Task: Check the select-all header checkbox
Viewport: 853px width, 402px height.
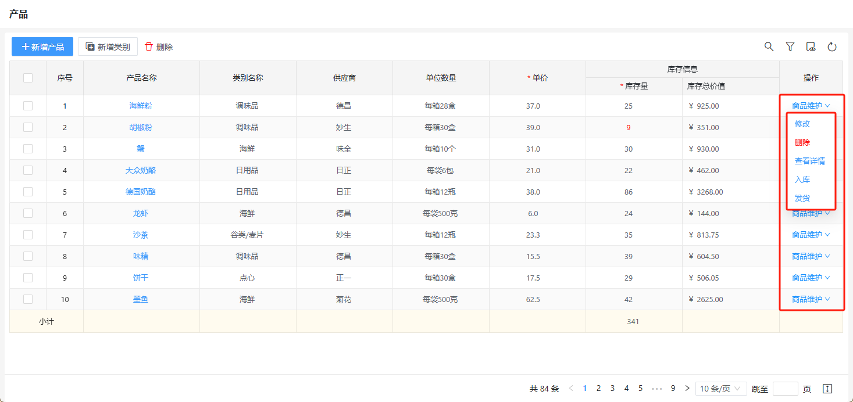Action: tap(28, 78)
